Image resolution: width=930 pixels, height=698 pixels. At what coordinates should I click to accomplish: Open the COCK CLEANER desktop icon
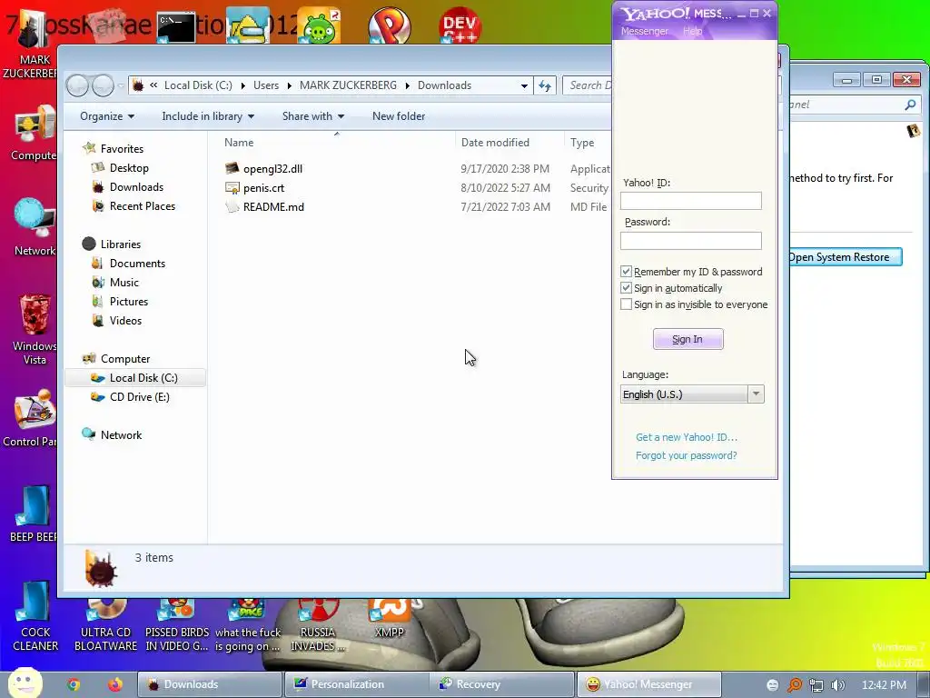(x=35, y=616)
